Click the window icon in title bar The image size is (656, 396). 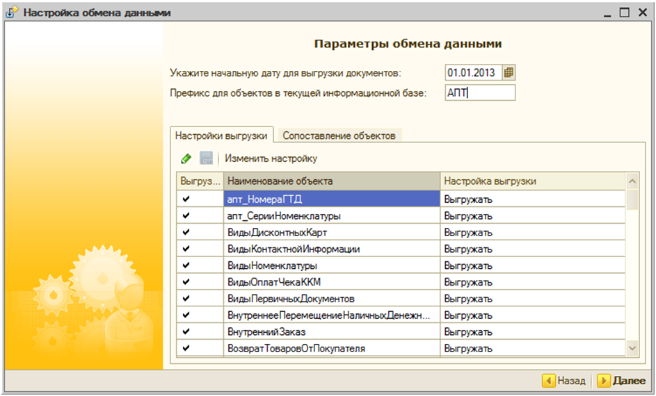click(x=12, y=13)
